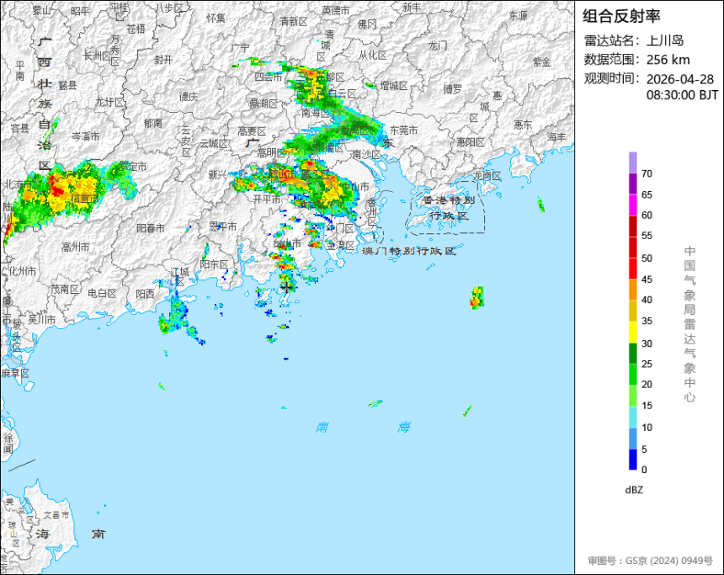Select the purple 65–70 dBZ legend segment
This screenshot has width=724, height=575.
coord(632,184)
